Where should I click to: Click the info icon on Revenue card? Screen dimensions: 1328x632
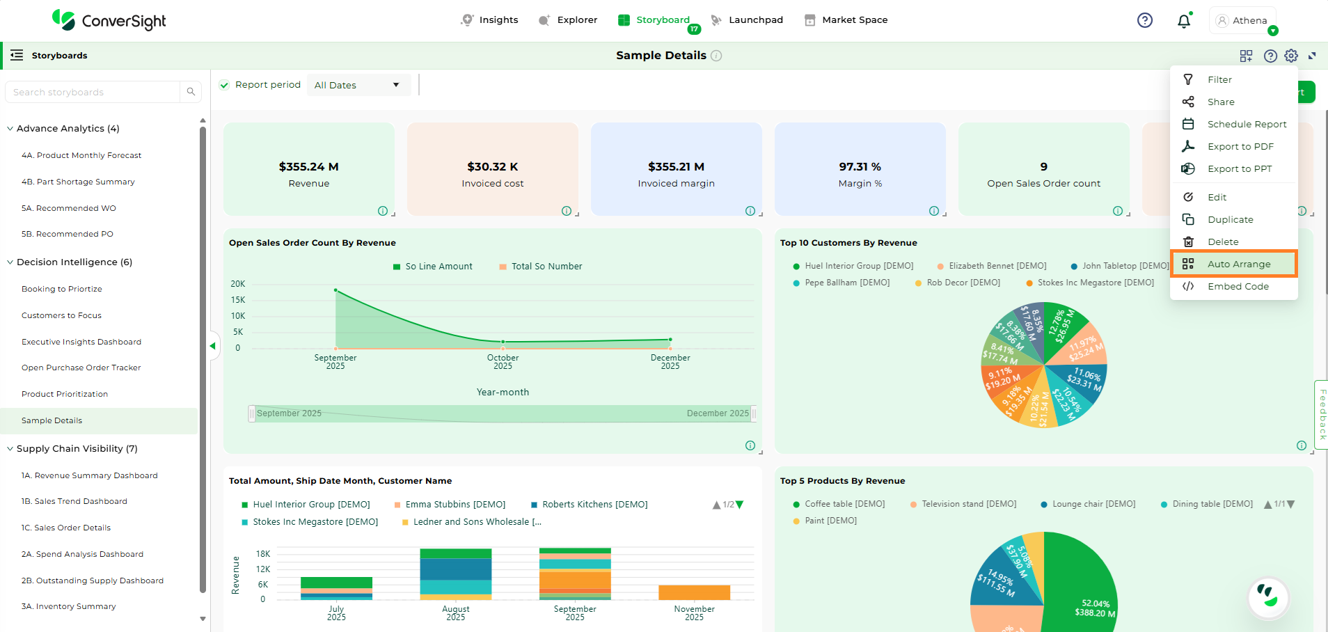click(x=383, y=211)
